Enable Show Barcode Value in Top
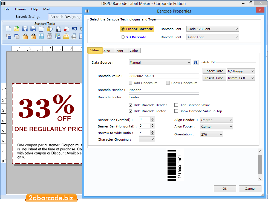The image size is (268, 202). (176, 111)
